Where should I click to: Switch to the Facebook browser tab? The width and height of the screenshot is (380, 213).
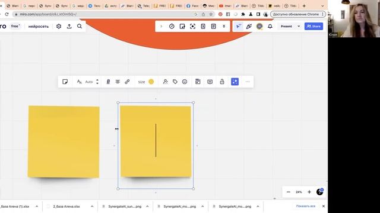click(192, 6)
